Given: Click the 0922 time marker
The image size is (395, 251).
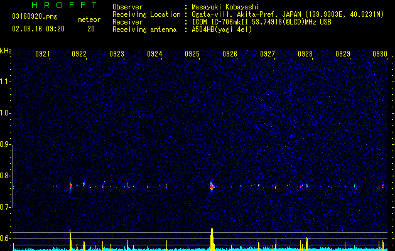Looking at the screenshot, I should 79,53.
